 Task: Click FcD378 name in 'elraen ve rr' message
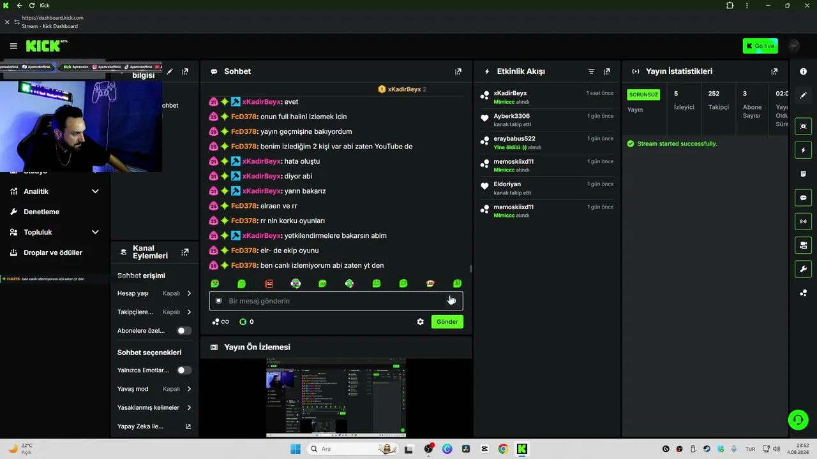coord(244,206)
